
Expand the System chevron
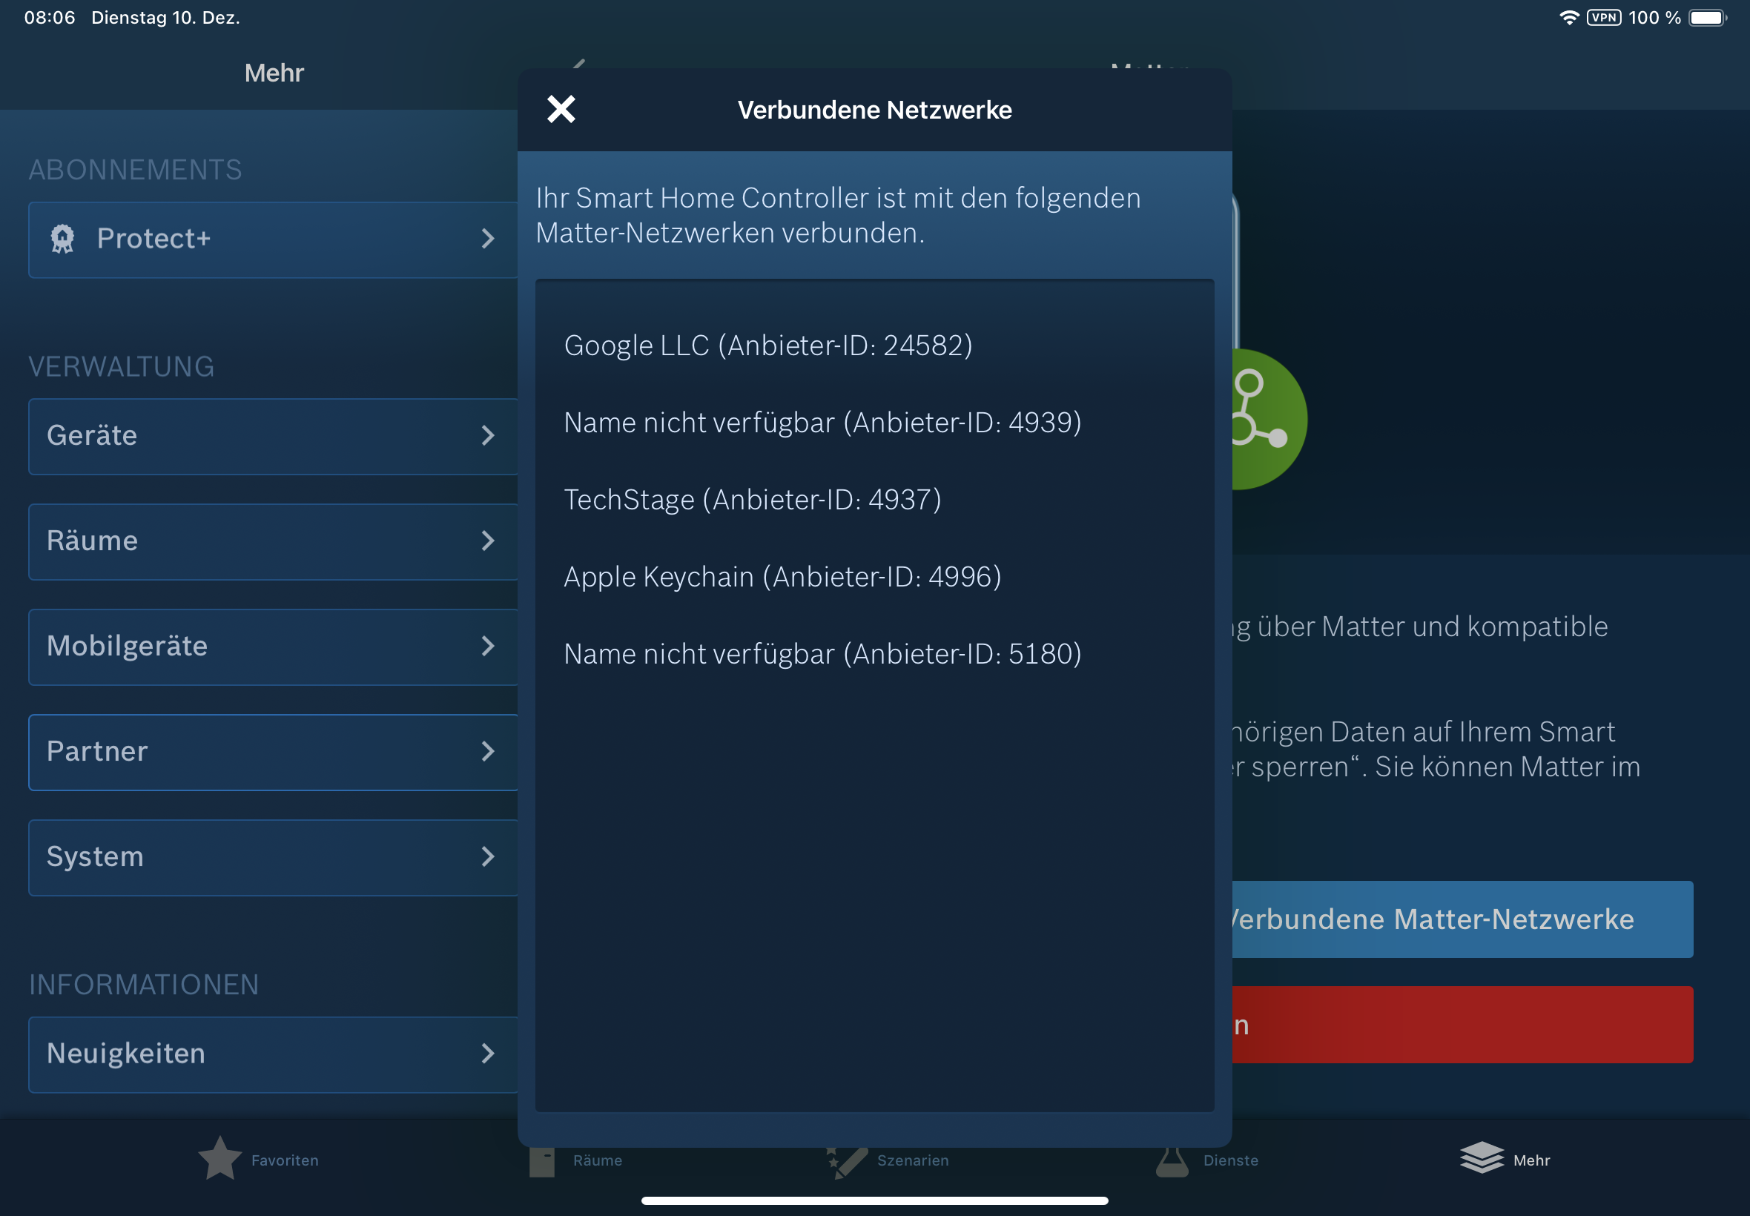[488, 856]
